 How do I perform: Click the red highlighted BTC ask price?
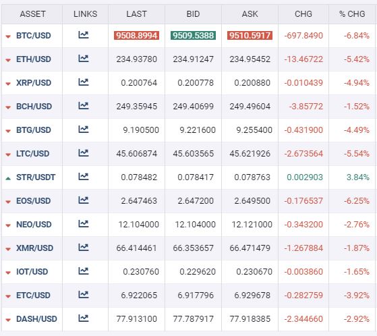pos(250,36)
